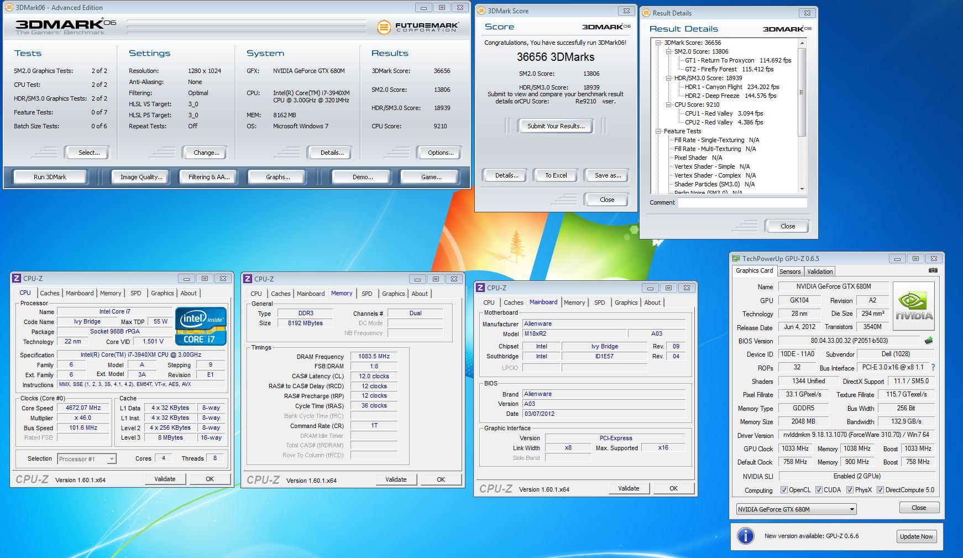Click OK in CPU-Z Memory window

point(441,479)
